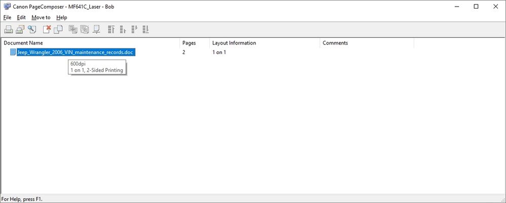Click the Change Print Settings icon
The width and height of the screenshot is (506, 203).
pyautogui.click(x=96, y=29)
